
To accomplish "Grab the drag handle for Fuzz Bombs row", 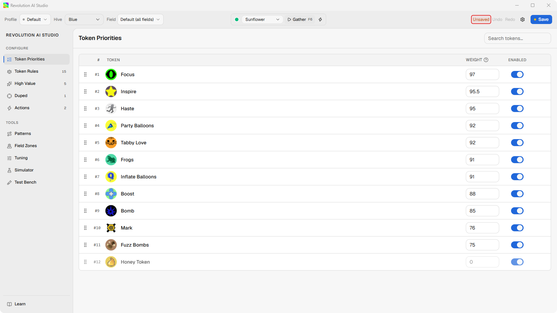I will [x=85, y=245].
